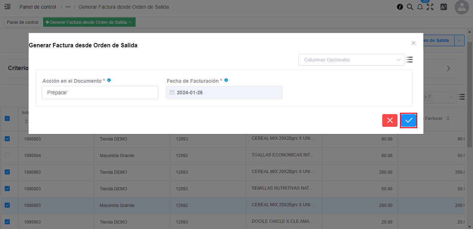Click the dialog's list icon beside Columnas Opcionales
The image size is (473, 229).
coord(410,60)
